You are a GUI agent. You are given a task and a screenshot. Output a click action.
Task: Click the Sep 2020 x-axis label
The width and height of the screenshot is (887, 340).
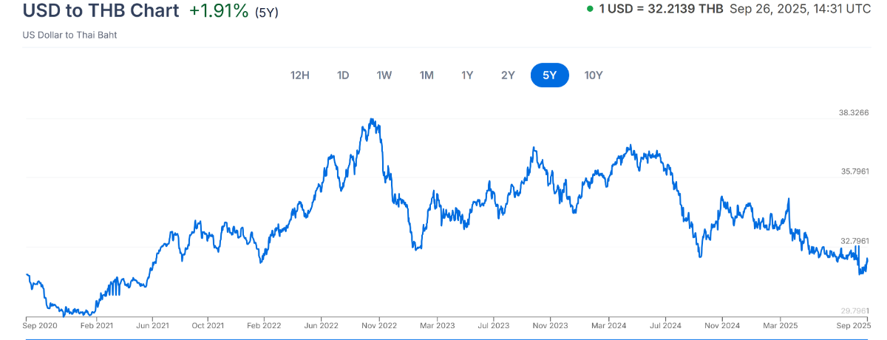40,325
